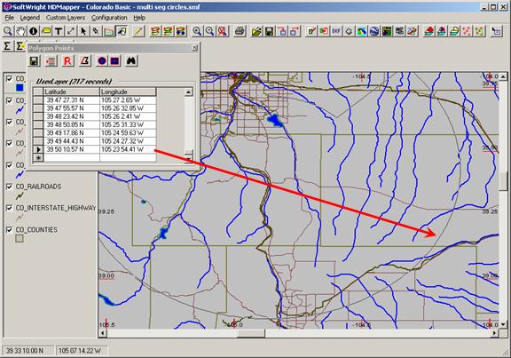Uncheck the CO_INTERSTATE_HIGHWAY layer checkbox
The height and width of the screenshot is (358, 511).
pos(10,208)
